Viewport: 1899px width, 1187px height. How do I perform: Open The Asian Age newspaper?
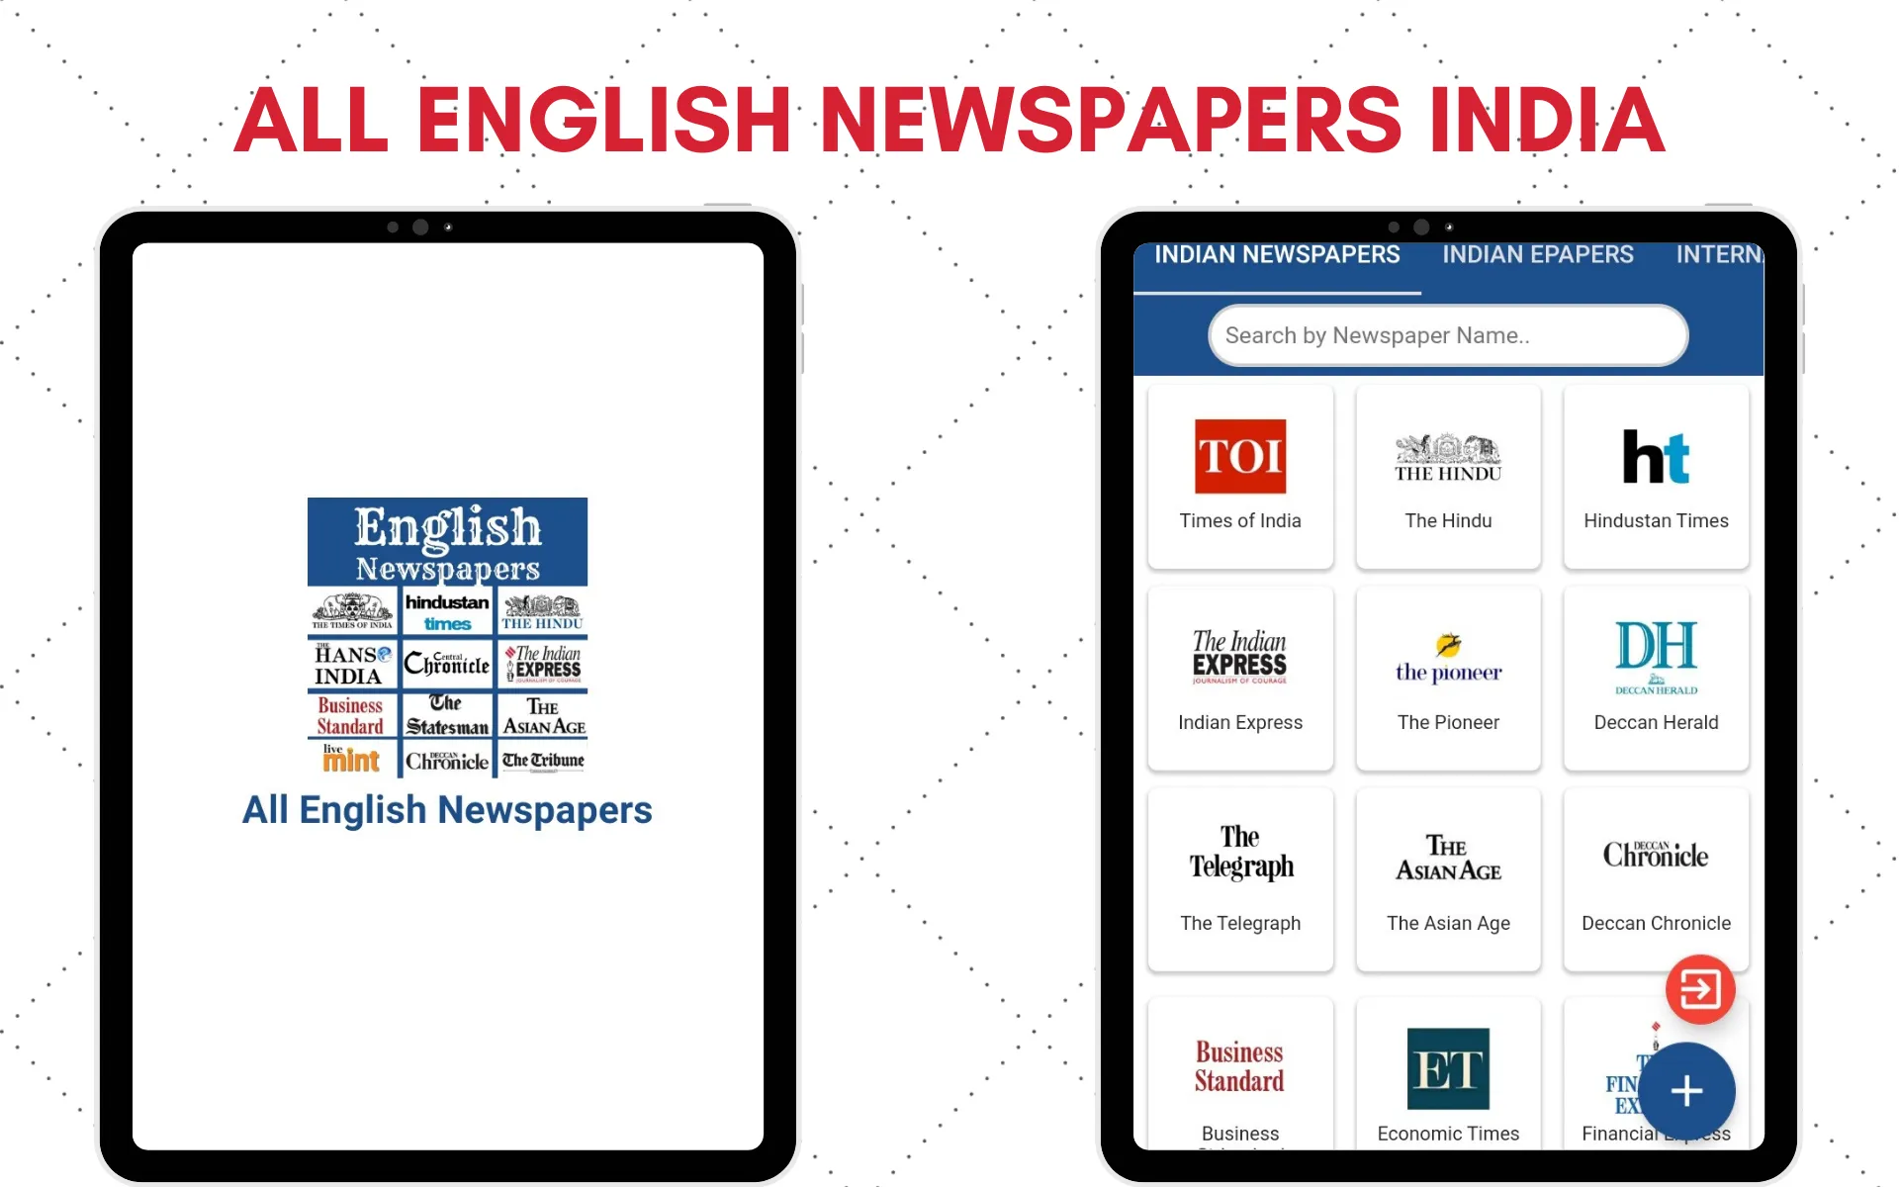tap(1446, 876)
